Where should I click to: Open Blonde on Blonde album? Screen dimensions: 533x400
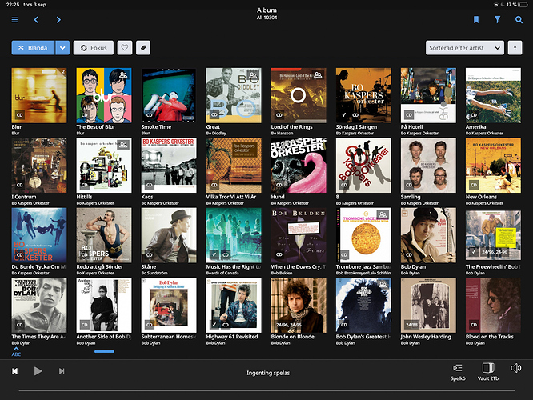299,305
